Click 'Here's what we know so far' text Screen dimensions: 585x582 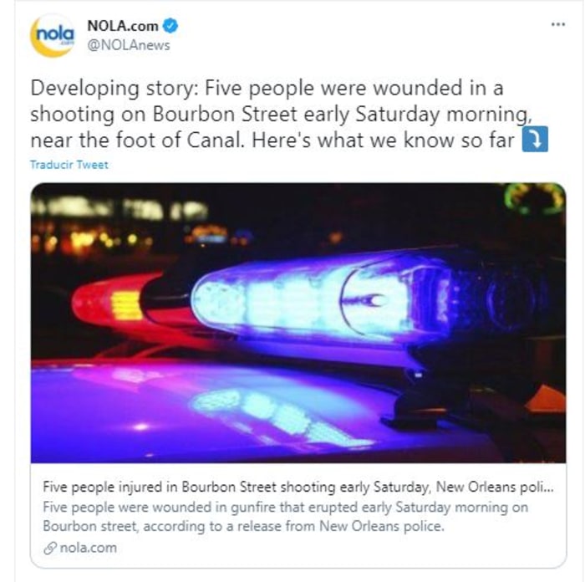[x=383, y=140]
